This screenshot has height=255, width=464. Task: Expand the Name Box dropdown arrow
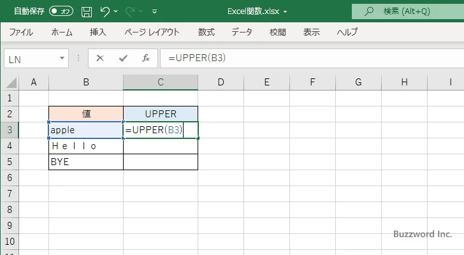62,58
